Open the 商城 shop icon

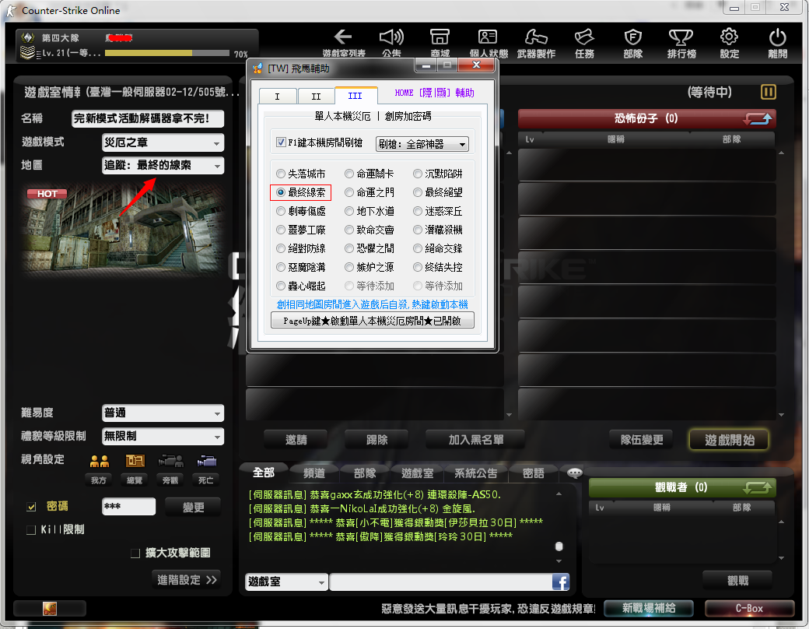click(x=440, y=37)
